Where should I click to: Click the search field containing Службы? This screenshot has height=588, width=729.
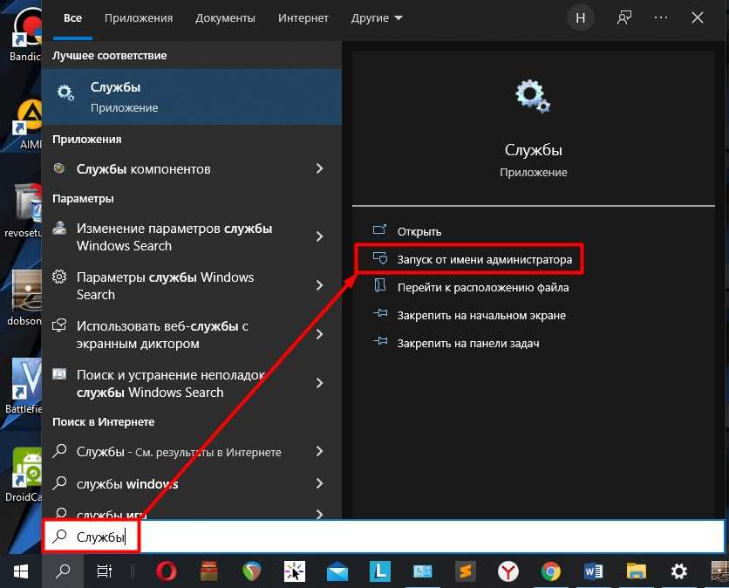384,537
